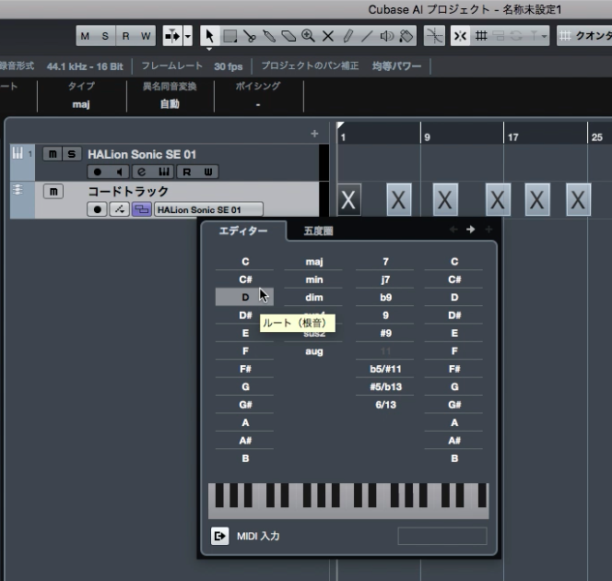Viewport: 612px width, 581px height.
Task: Toggle the Auto-Scroll button
Action: pos(172,36)
